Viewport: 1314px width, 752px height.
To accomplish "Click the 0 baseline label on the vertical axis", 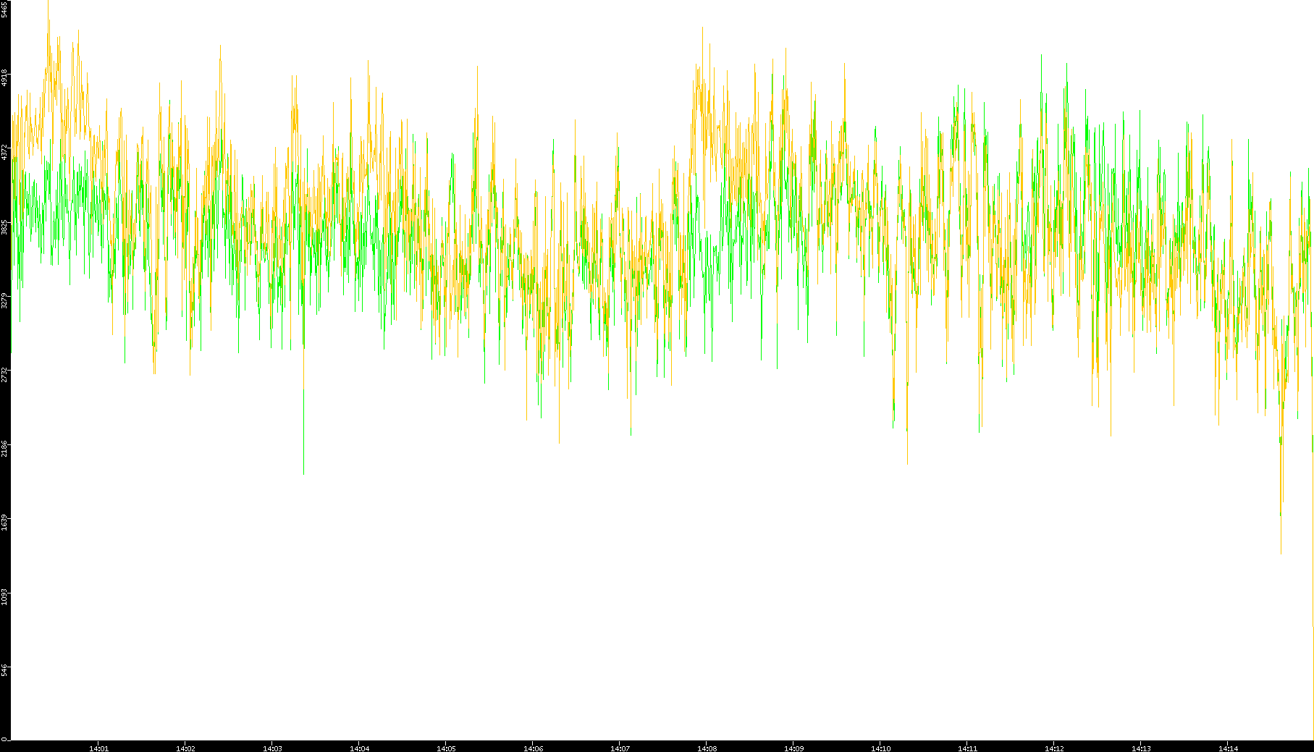I will coord(4,739).
